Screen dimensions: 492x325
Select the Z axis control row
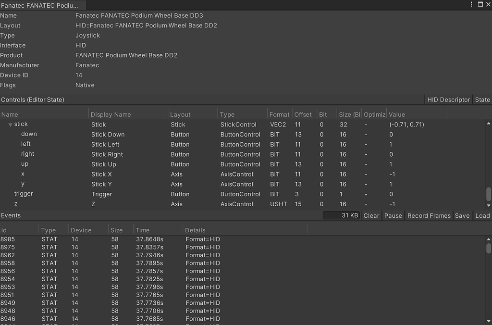(23, 204)
